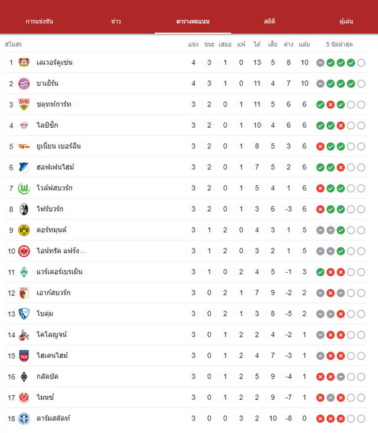Select the Werder Bremen diamond logo
Image resolution: width=378 pixels, height=433 pixels.
24,272
